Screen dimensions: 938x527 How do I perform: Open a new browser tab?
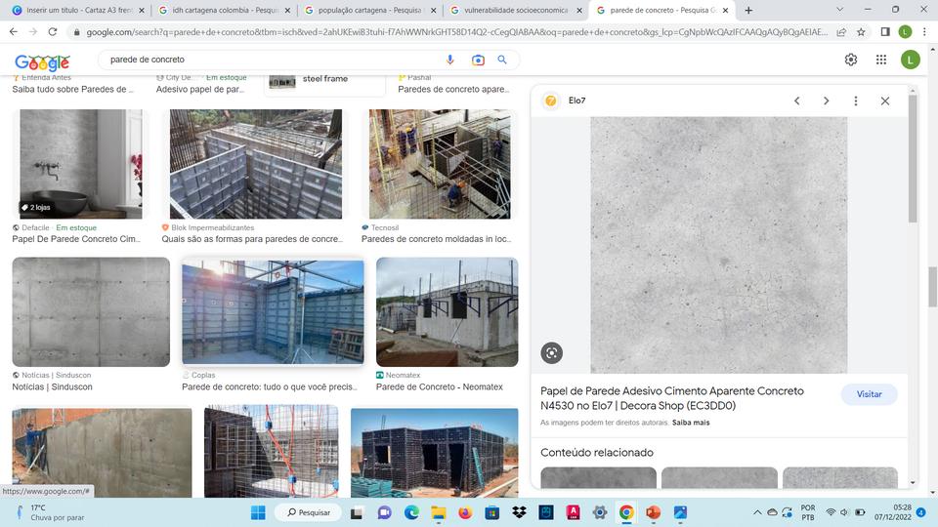747,10
